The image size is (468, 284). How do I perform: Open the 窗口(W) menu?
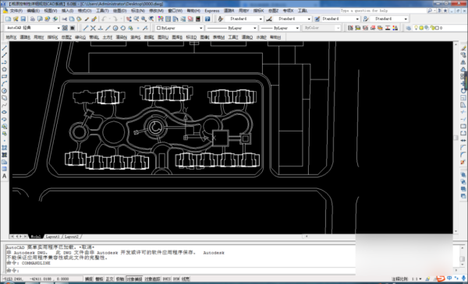[175, 11]
